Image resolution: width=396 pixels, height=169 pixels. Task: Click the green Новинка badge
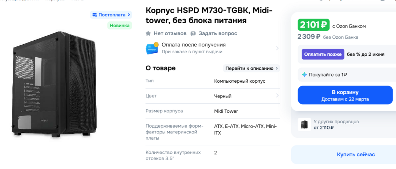pos(120,25)
